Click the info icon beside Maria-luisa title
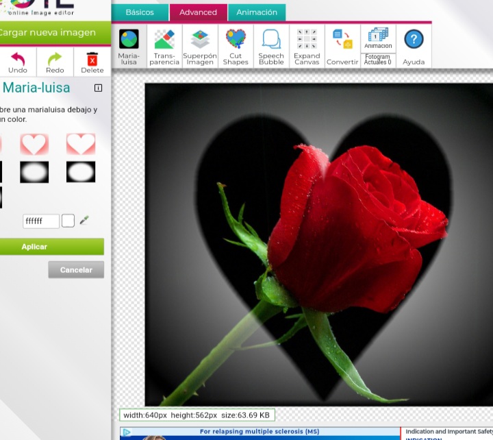 tap(98, 88)
